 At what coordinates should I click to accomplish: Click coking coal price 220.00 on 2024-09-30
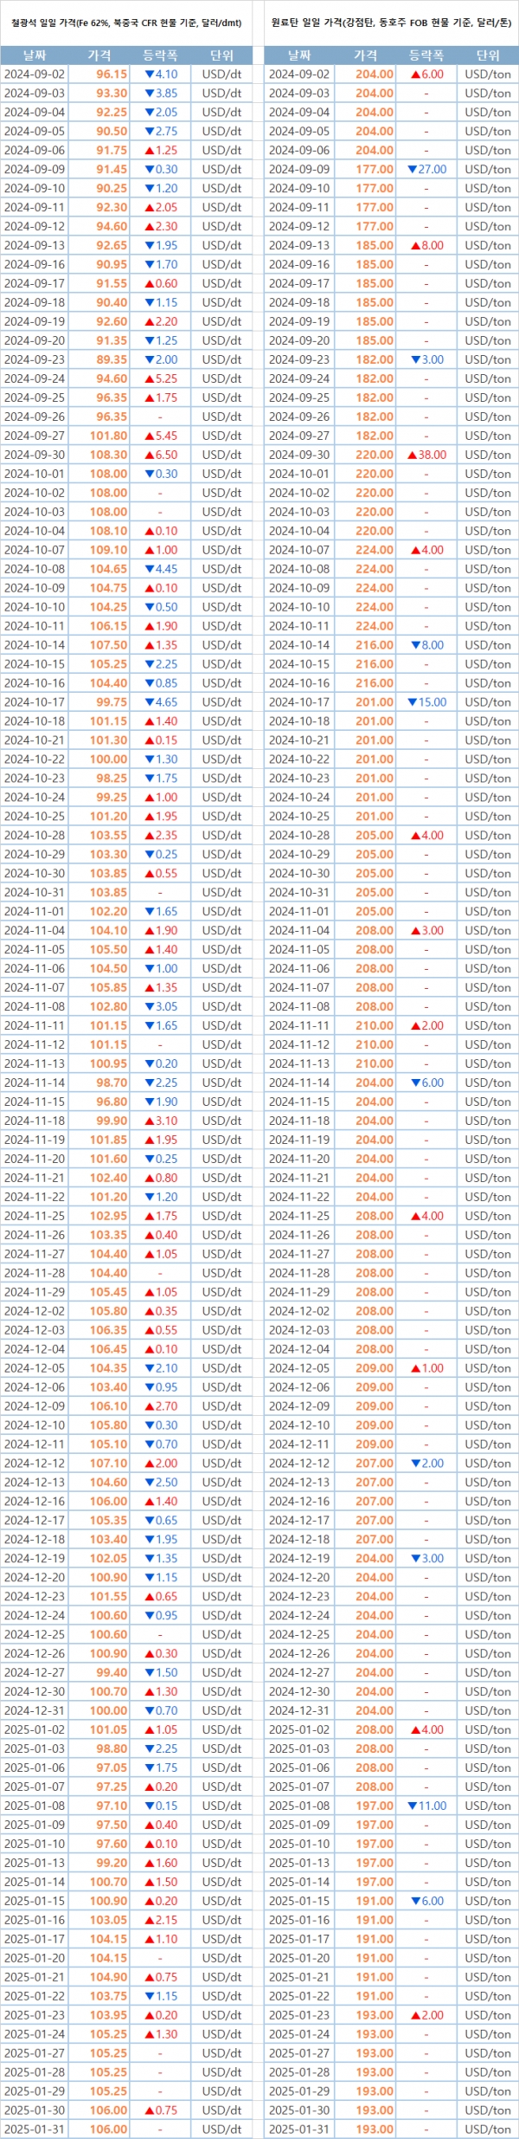click(374, 455)
